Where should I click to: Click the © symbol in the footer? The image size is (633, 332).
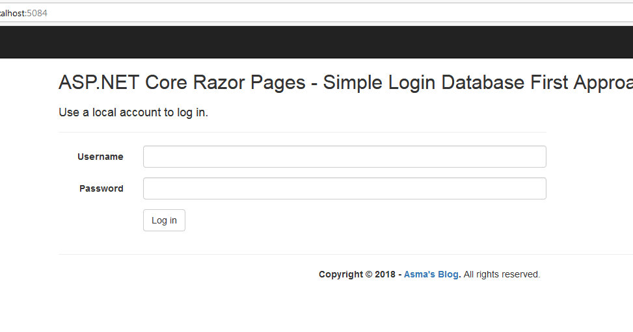pyautogui.click(x=369, y=274)
